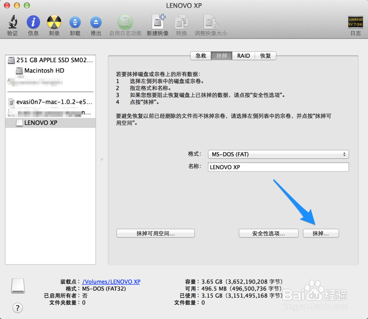Click the format MS-DOS (FAT32) text
The width and height of the screenshot is (368, 319).
[104, 289]
